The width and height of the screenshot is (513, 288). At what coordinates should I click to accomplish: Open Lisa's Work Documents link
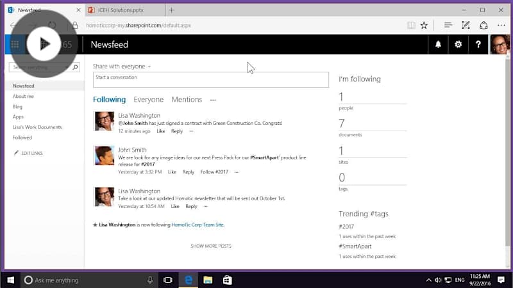coord(37,127)
